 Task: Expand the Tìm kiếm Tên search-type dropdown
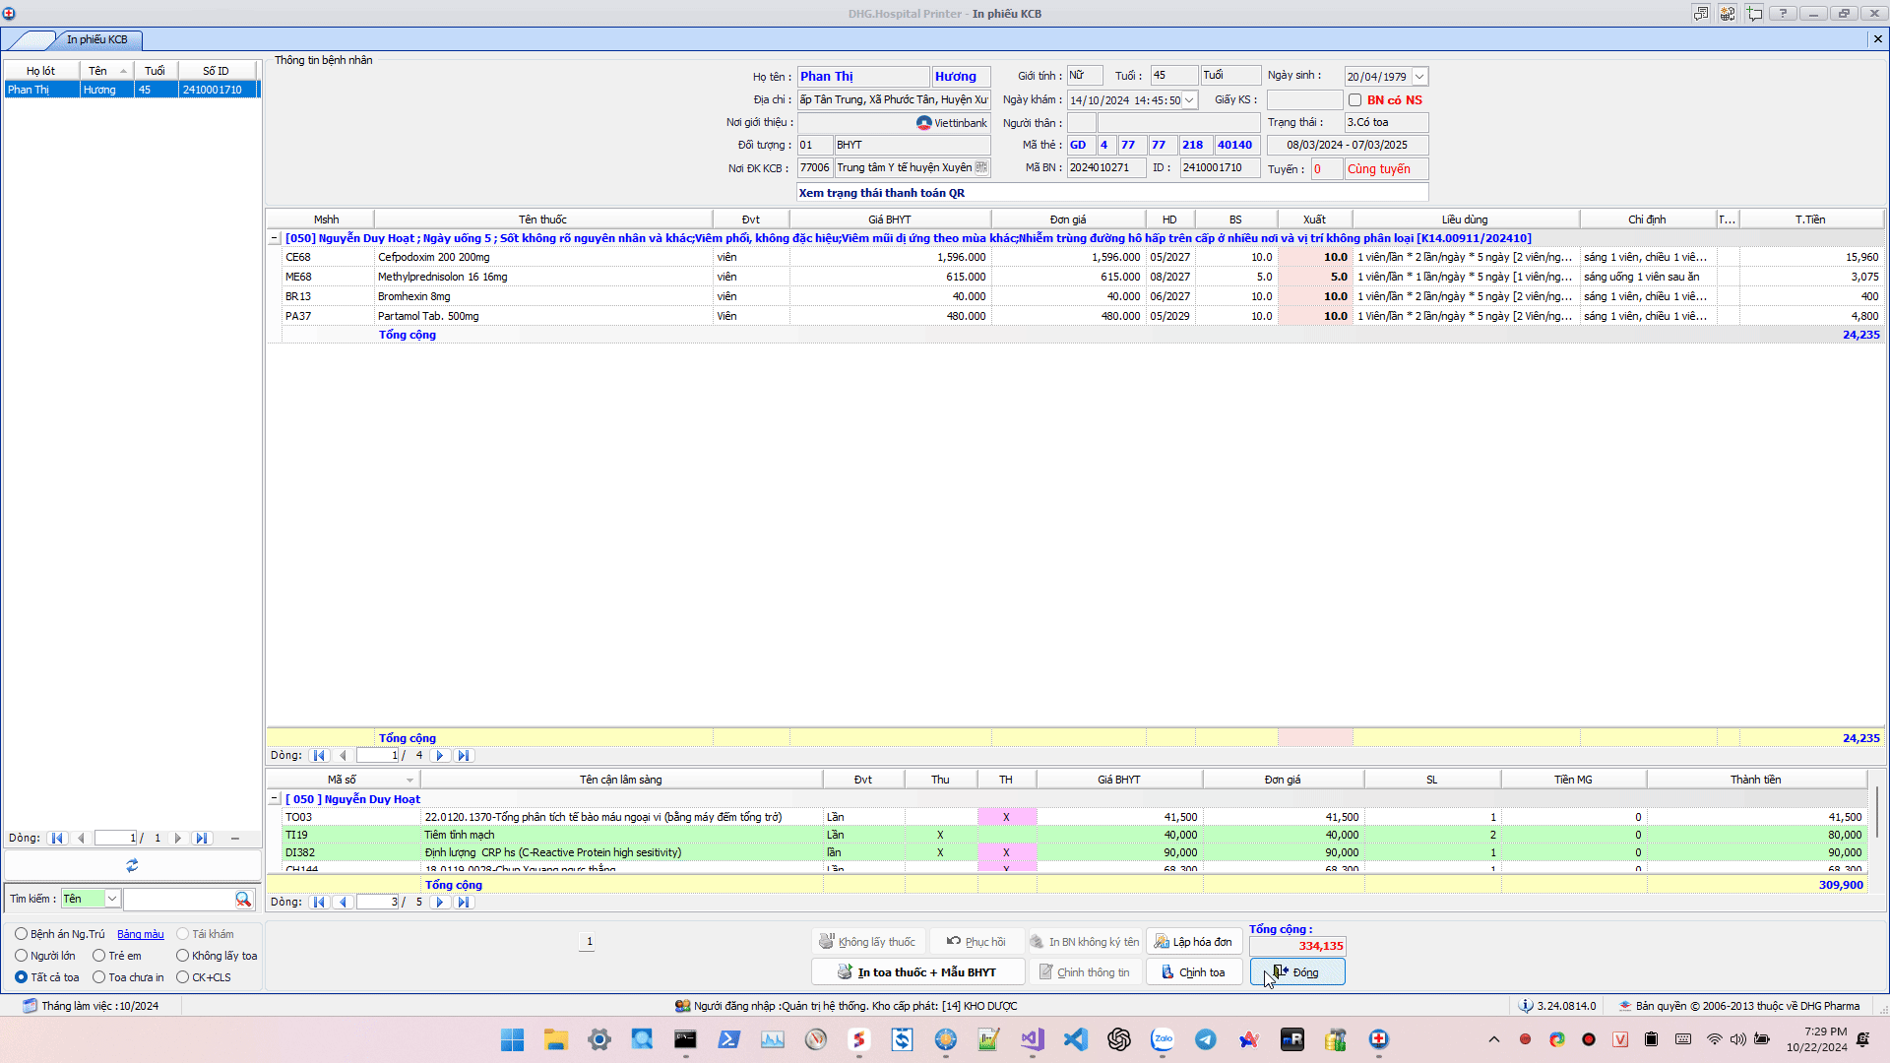pyautogui.click(x=112, y=899)
